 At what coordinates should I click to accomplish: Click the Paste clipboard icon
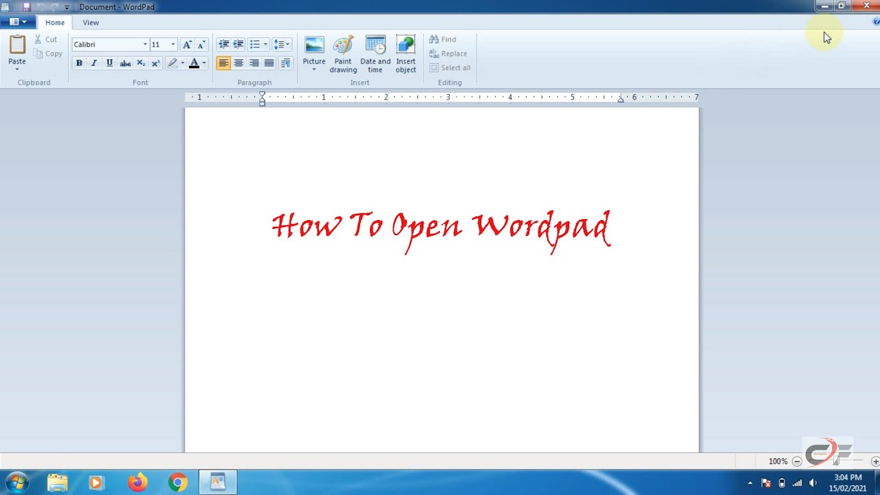click(17, 45)
